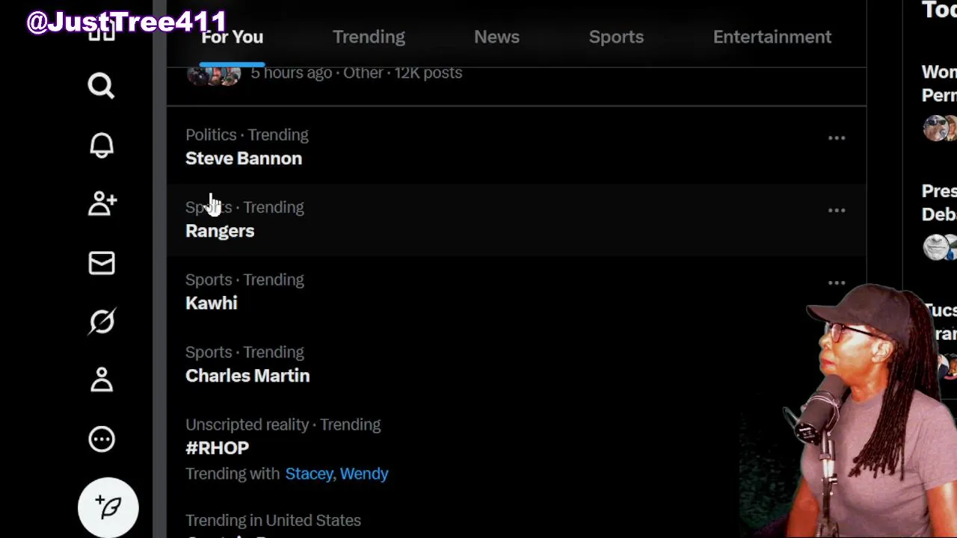Open the More circle-ellipsis icon in the sidebar

click(x=102, y=439)
